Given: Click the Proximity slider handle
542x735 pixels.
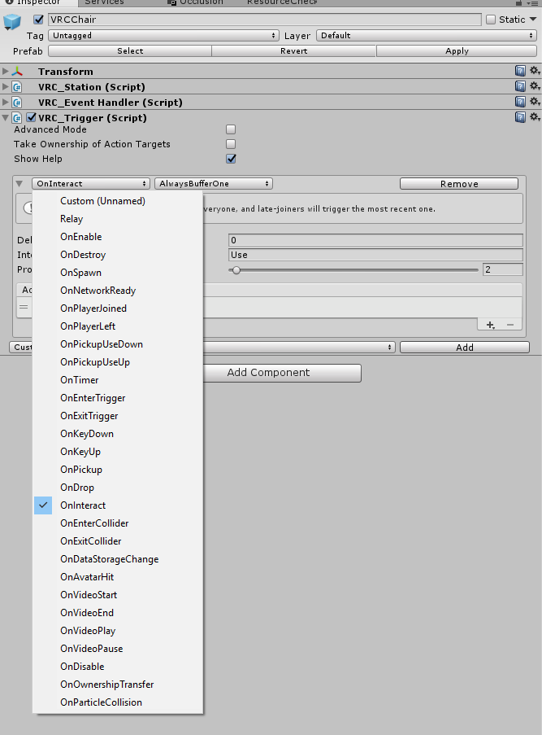Looking at the screenshot, I should coord(236,270).
